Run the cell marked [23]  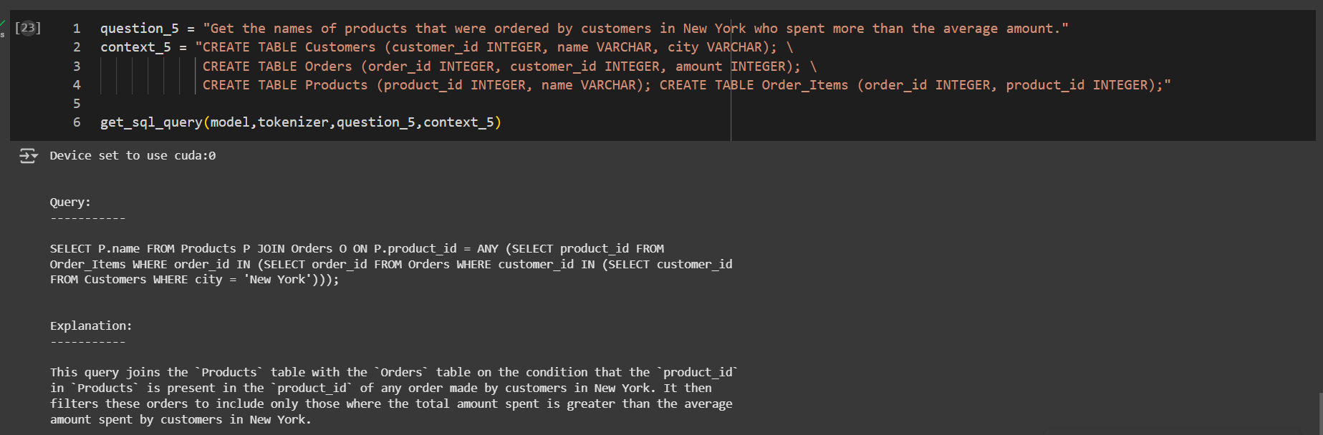tap(28, 28)
